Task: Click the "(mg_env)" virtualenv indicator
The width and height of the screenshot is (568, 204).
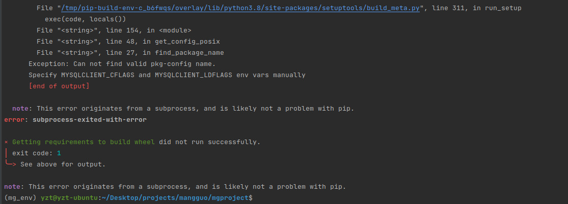Action: click(x=20, y=198)
